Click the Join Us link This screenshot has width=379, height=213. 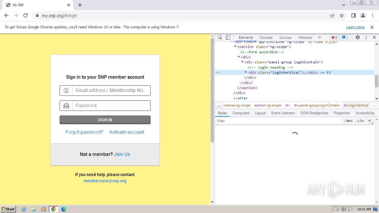(x=122, y=154)
